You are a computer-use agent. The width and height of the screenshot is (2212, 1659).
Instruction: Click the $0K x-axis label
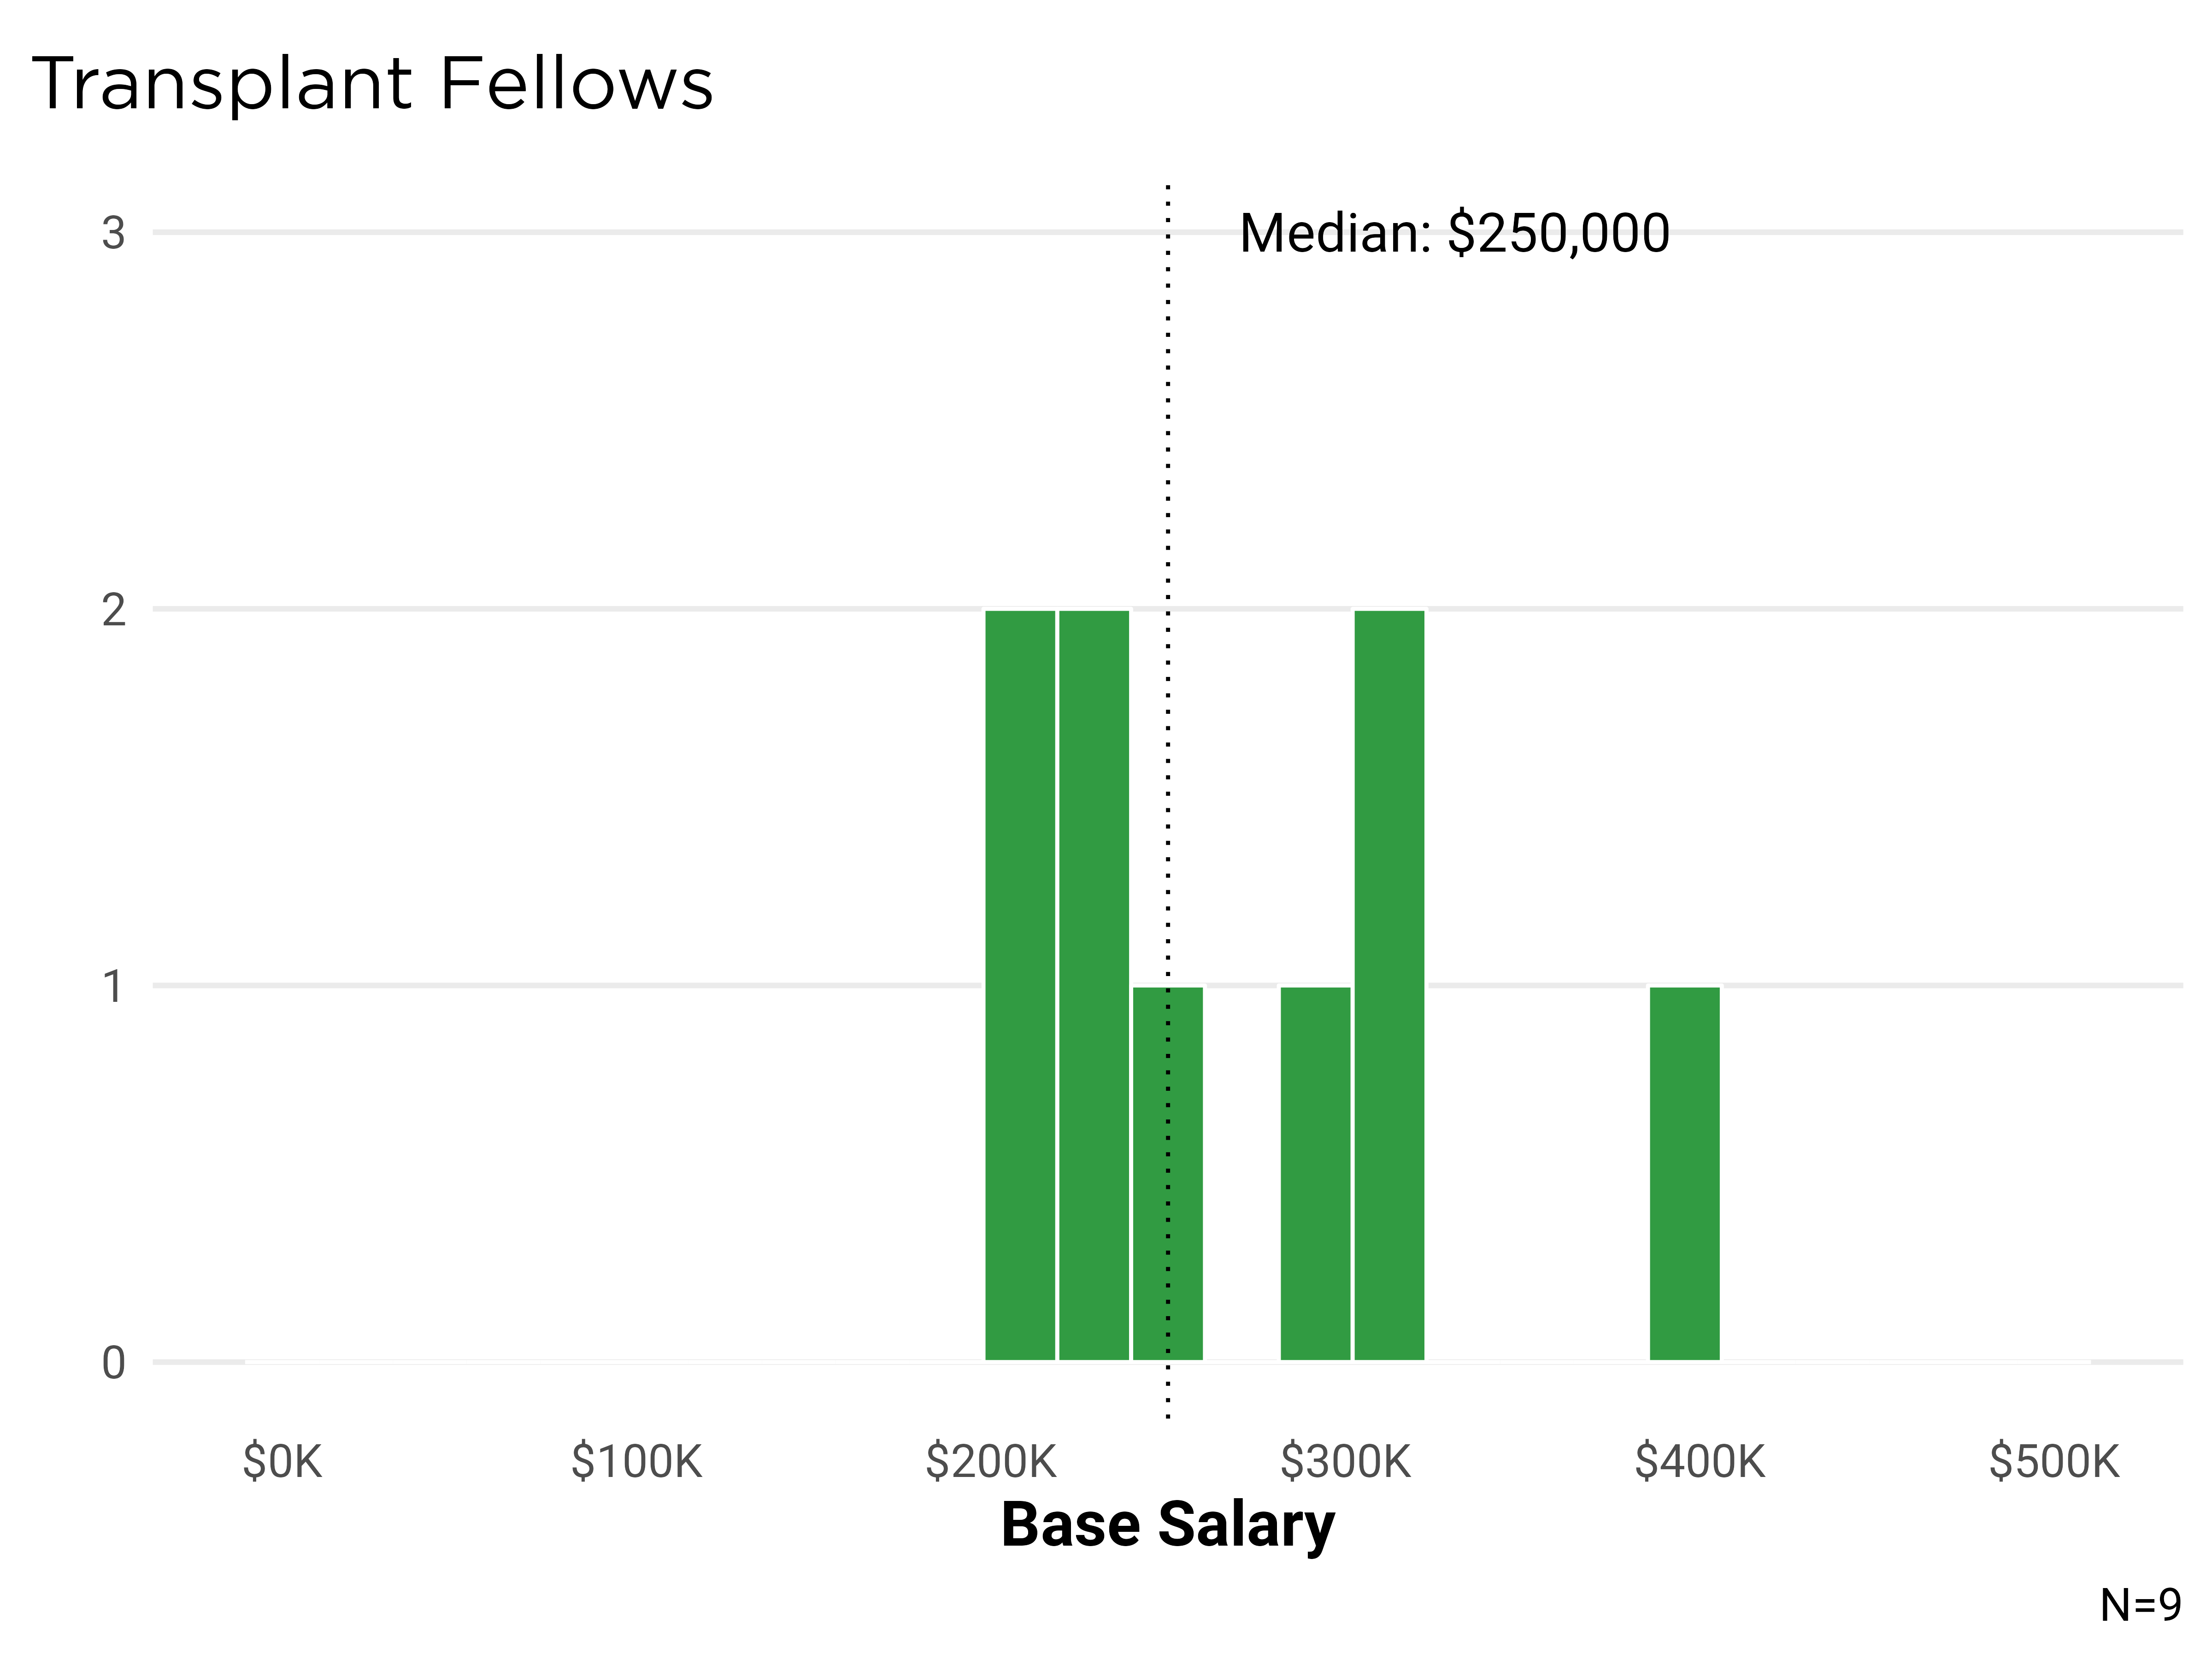click(x=282, y=1462)
